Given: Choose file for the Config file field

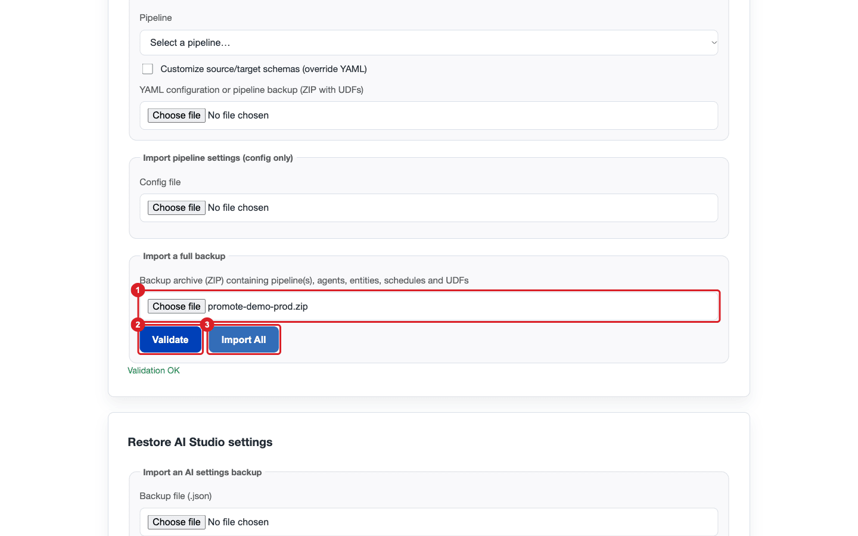Looking at the screenshot, I should click(x=176, y=208).
